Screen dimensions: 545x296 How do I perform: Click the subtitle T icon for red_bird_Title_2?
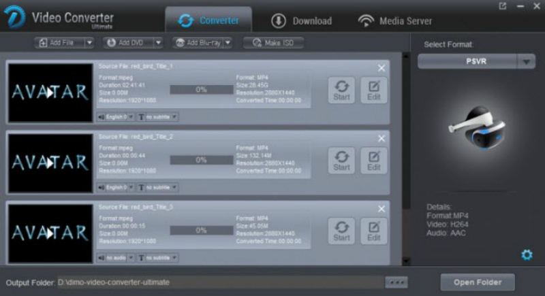[141, 188]
